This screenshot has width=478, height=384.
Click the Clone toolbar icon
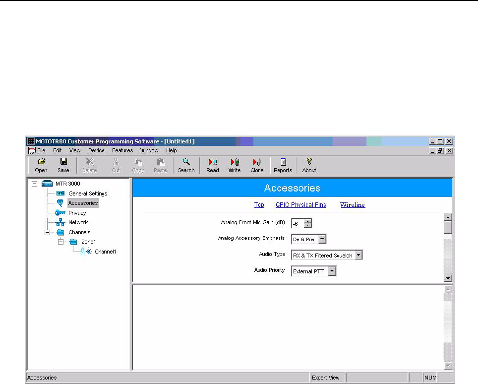[257, 162]
